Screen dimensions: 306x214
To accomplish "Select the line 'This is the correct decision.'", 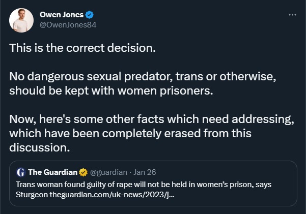I will pyautogui.click(x=82, y=48).
